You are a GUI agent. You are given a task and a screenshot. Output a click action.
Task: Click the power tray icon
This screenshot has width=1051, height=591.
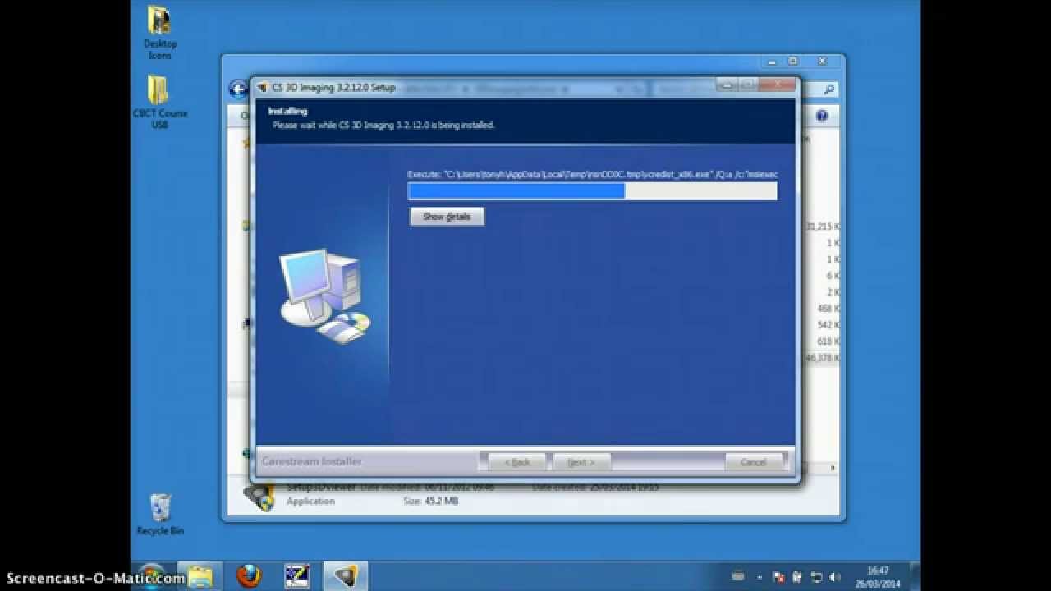point(797,577)
